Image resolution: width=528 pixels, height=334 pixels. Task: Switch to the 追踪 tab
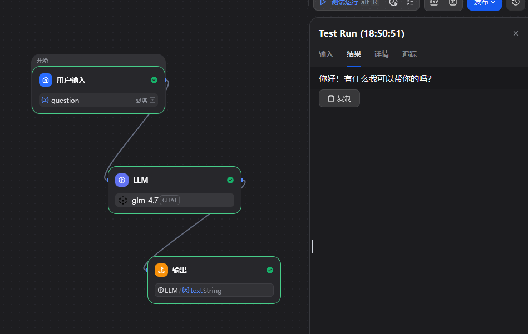(x=409, y=54)
